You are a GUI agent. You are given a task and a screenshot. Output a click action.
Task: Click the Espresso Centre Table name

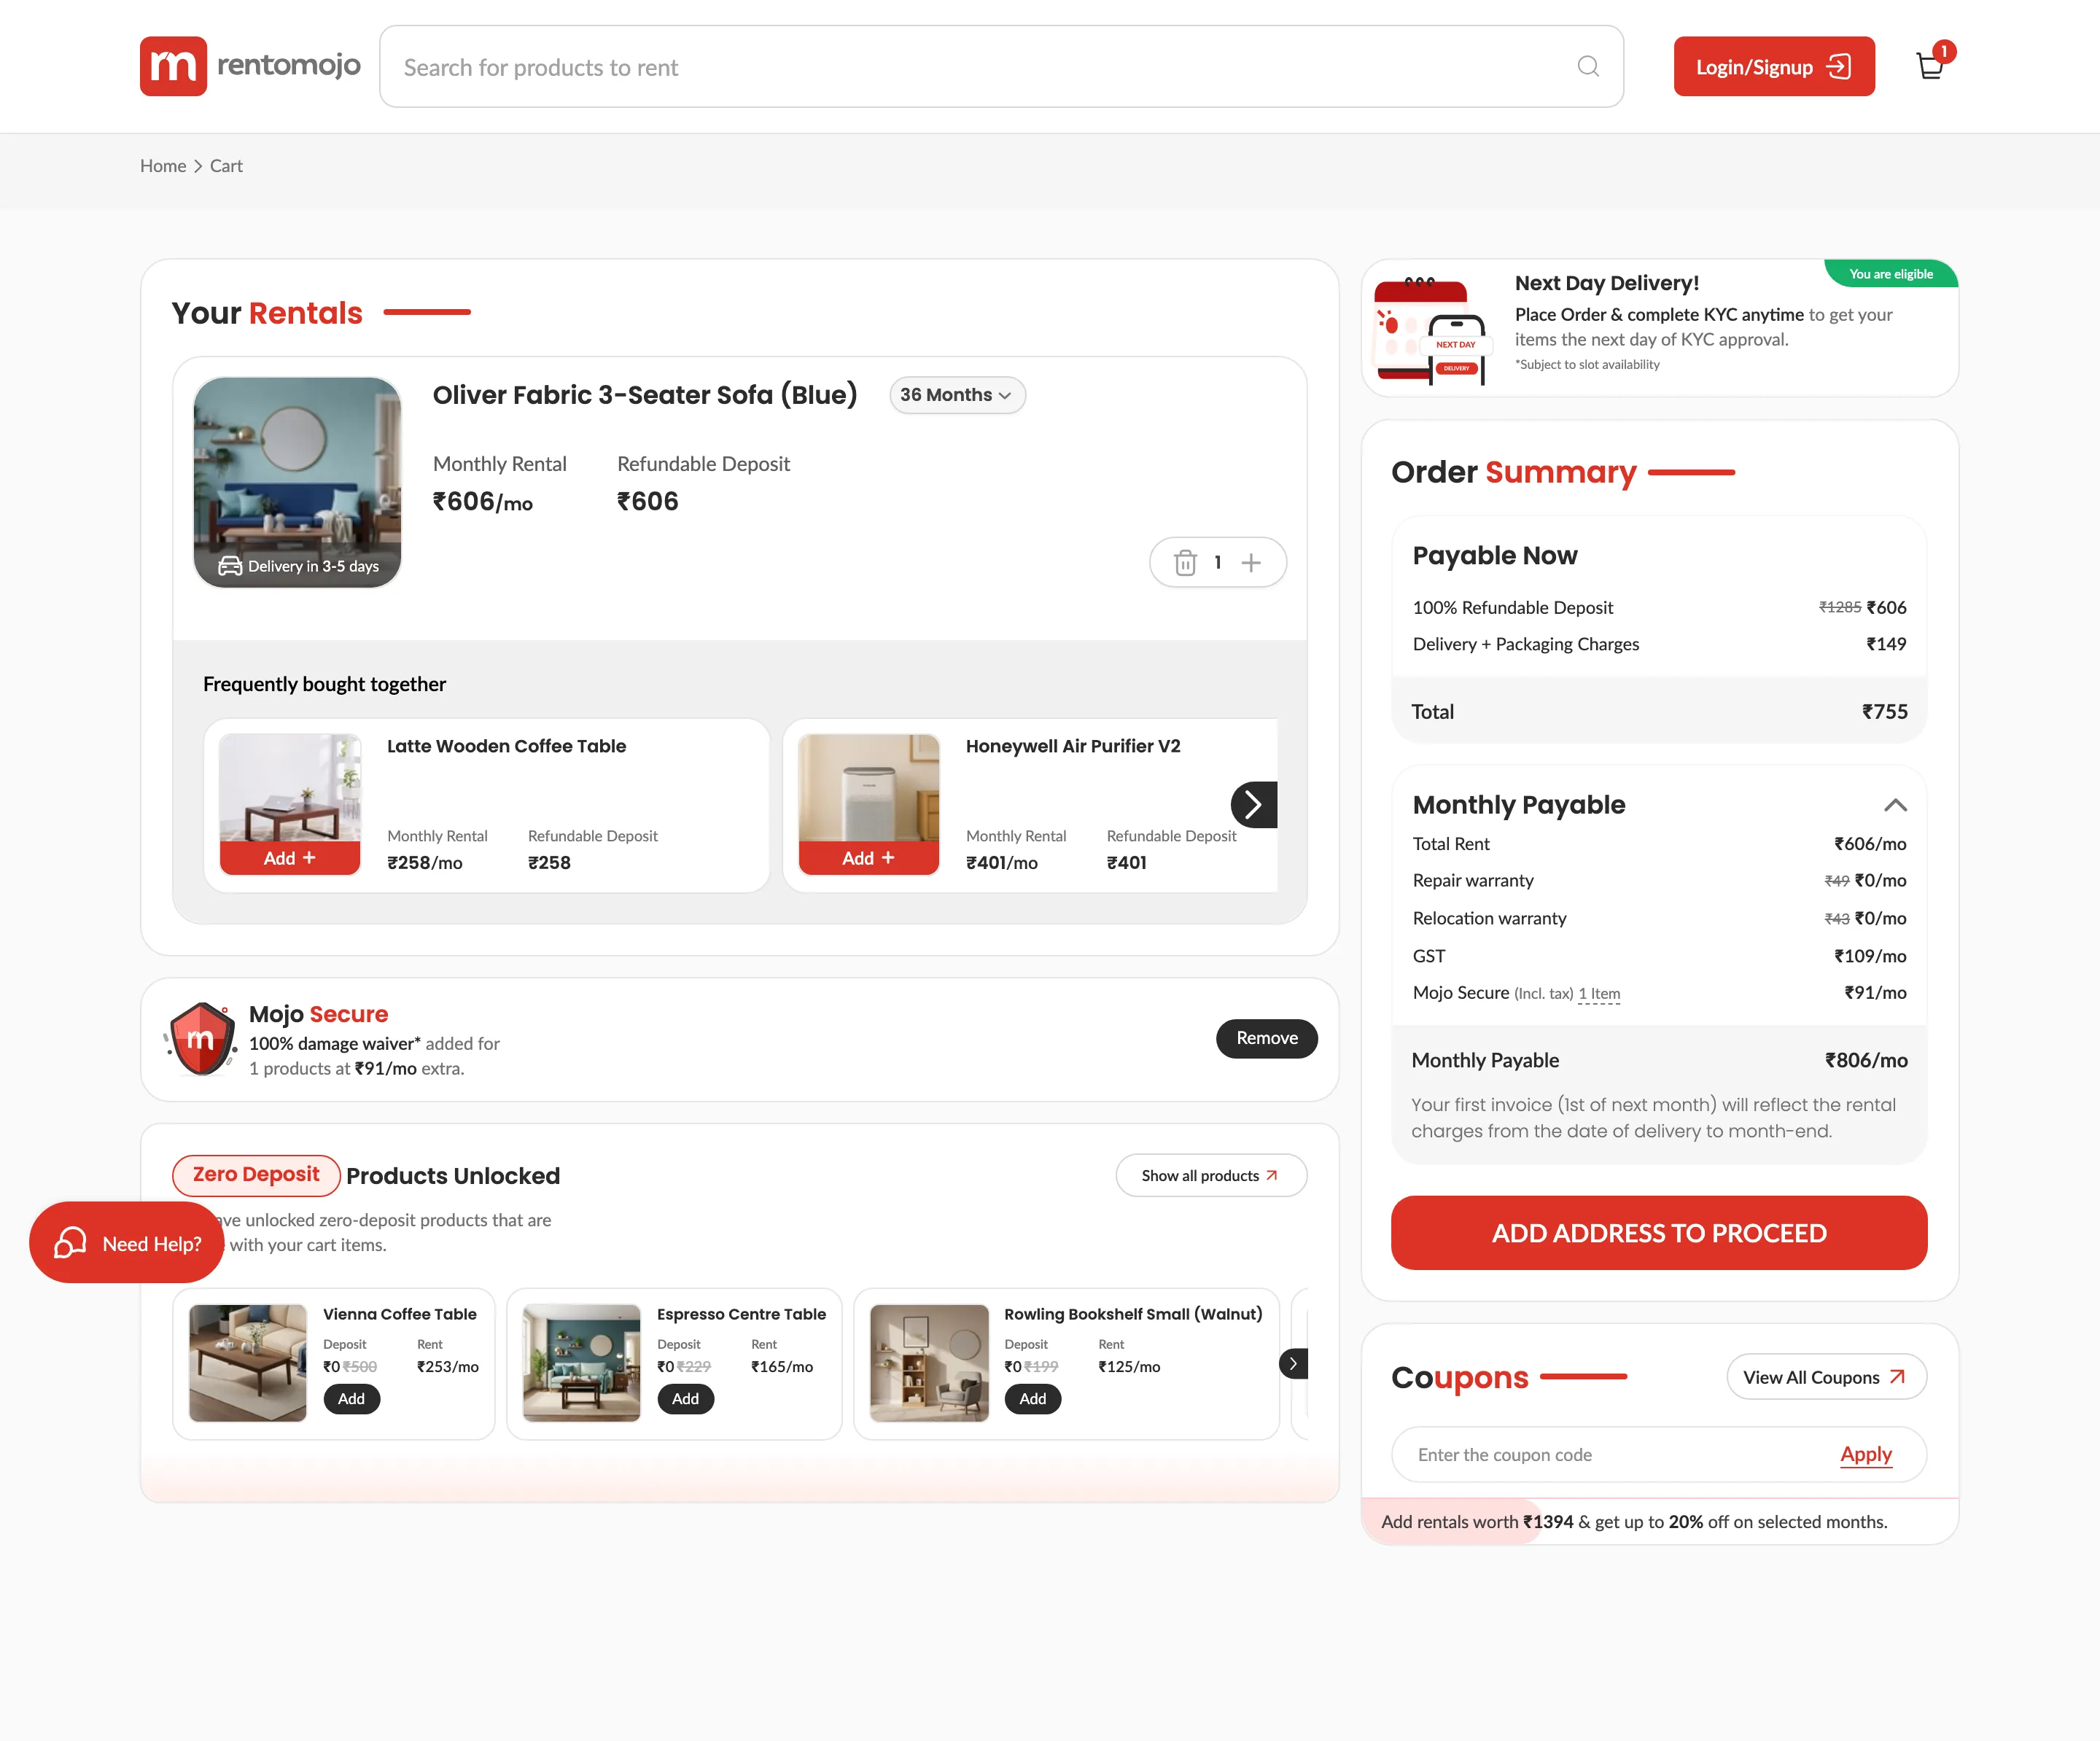click(x=741, y=1314)
